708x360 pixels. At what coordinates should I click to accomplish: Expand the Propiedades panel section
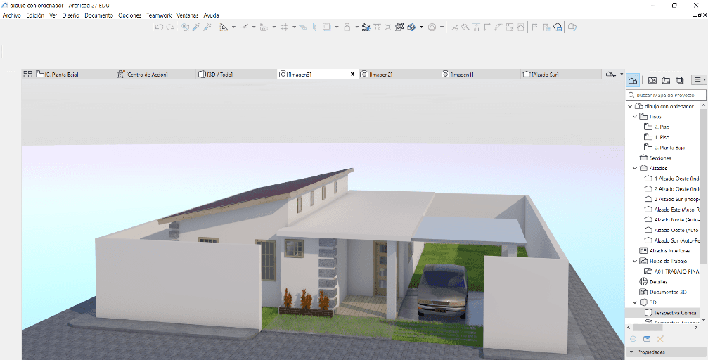click(x=631, y=352)
